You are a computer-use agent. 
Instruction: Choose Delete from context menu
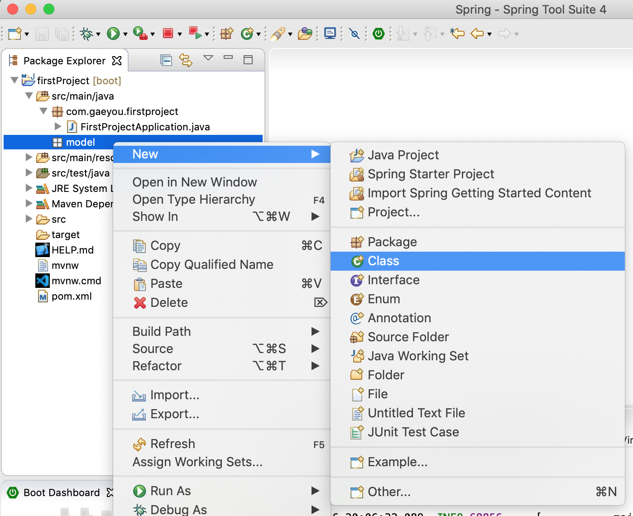(222, 303)
